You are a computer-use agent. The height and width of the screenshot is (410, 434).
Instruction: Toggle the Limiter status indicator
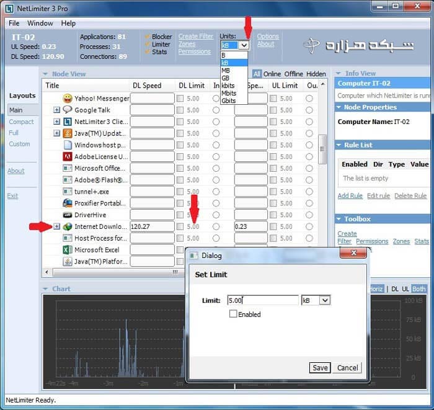pyautogui.click(x=148, y=44)
